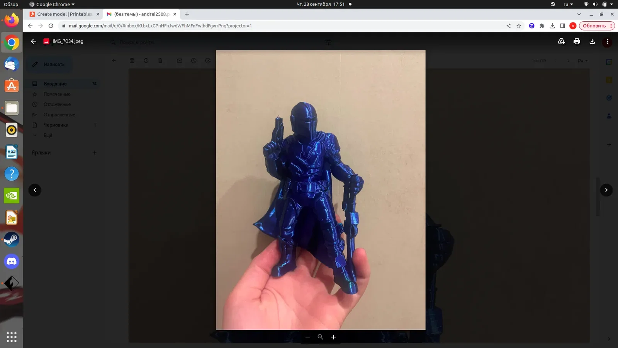Viewport: 618px width, 348px height.
Task: Select the Gmail (без темы) tab
Action: pos(141,14)
